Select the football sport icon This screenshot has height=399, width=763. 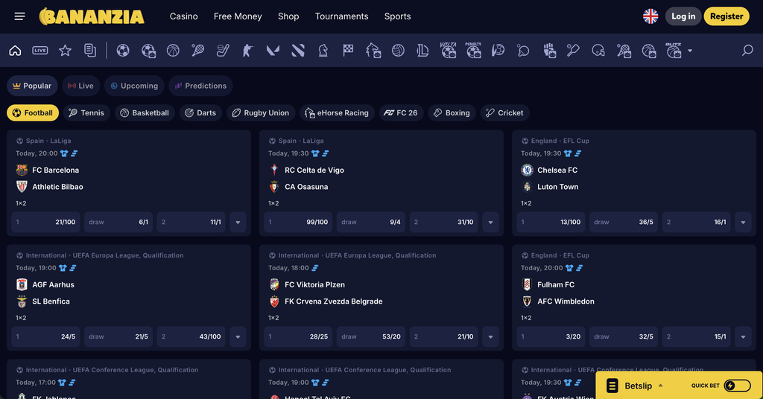click(x=123, y=51)
